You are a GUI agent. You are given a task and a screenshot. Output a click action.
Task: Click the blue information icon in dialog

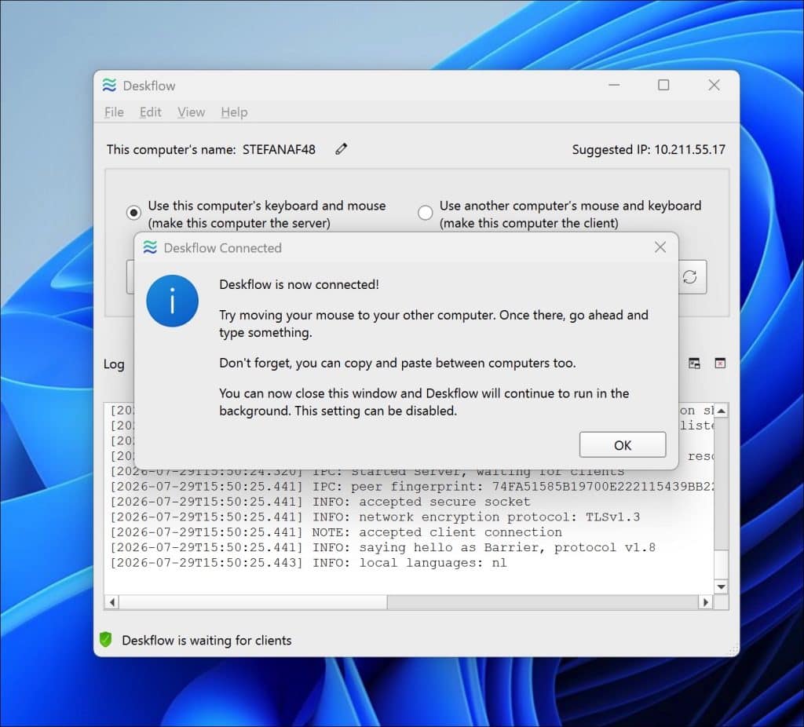[172, 301]
